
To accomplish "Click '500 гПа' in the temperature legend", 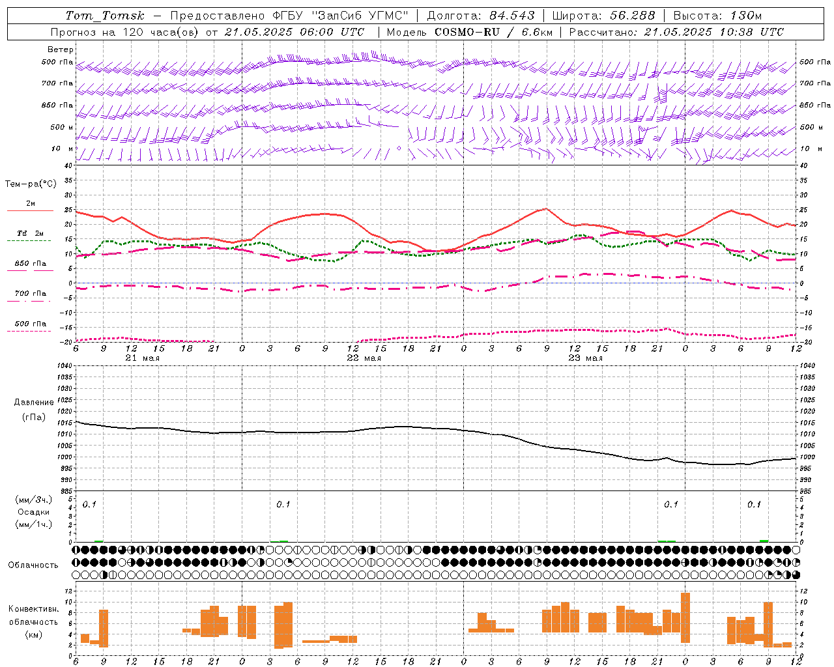I will tap(31, 323).
